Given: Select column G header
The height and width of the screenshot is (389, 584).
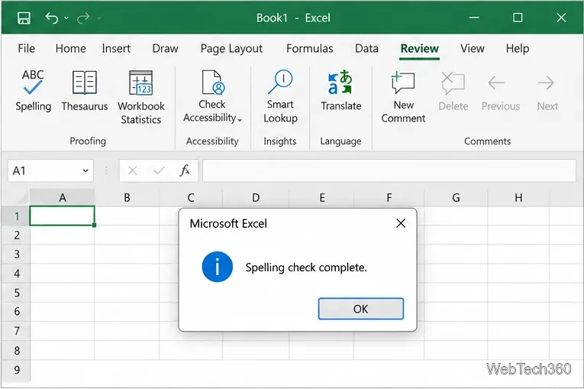Looking at the screenshot, I should (456, 197).
